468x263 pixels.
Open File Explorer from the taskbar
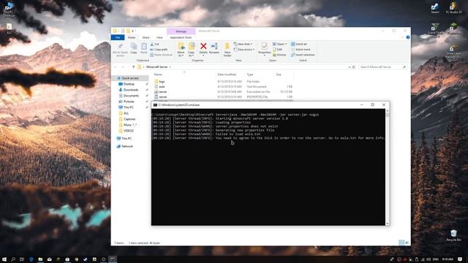coord(40,259)
